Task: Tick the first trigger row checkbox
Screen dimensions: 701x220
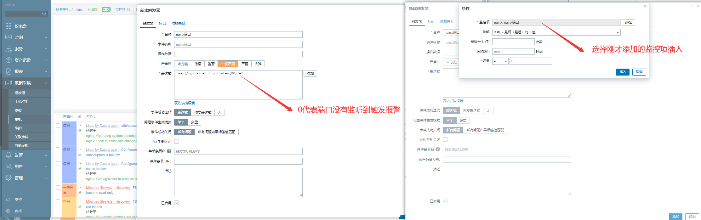Action: [x=58, y=126]
